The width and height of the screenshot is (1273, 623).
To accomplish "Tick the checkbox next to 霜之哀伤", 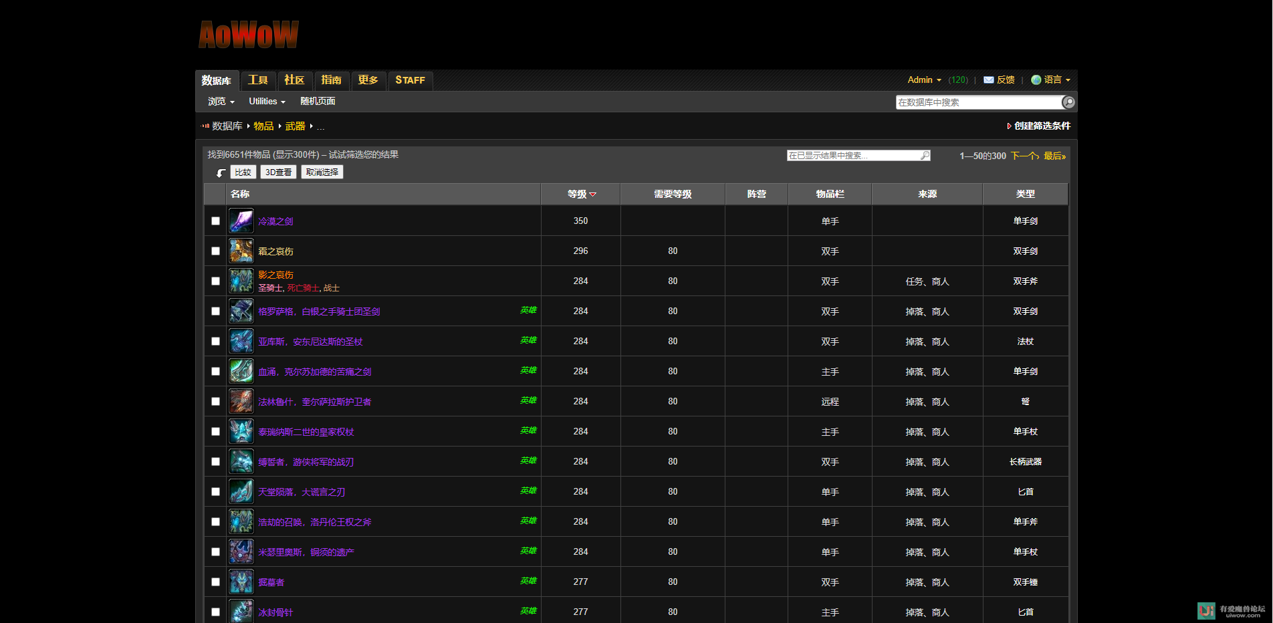I will [215, 251].
